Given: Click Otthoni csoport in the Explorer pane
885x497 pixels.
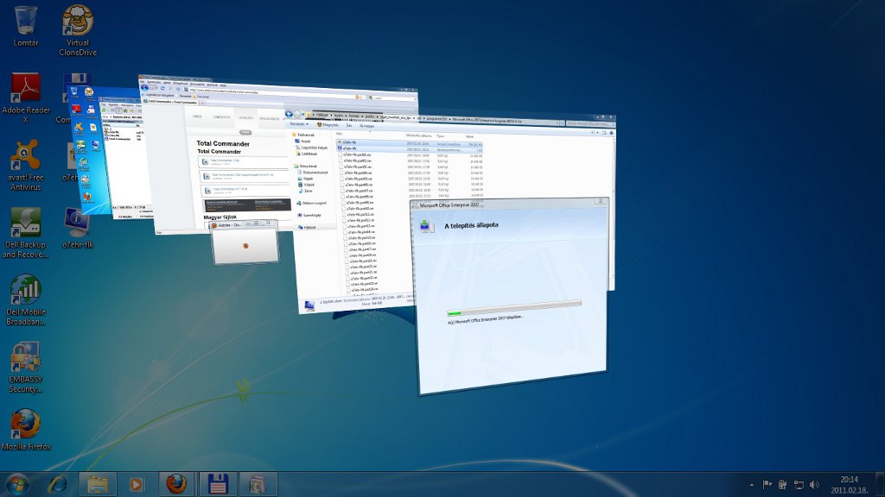Looking at the screenshot, I should pyautogui.click(x=314, y=204).
